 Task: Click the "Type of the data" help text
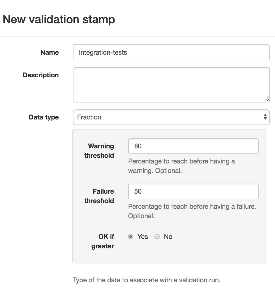147,280
